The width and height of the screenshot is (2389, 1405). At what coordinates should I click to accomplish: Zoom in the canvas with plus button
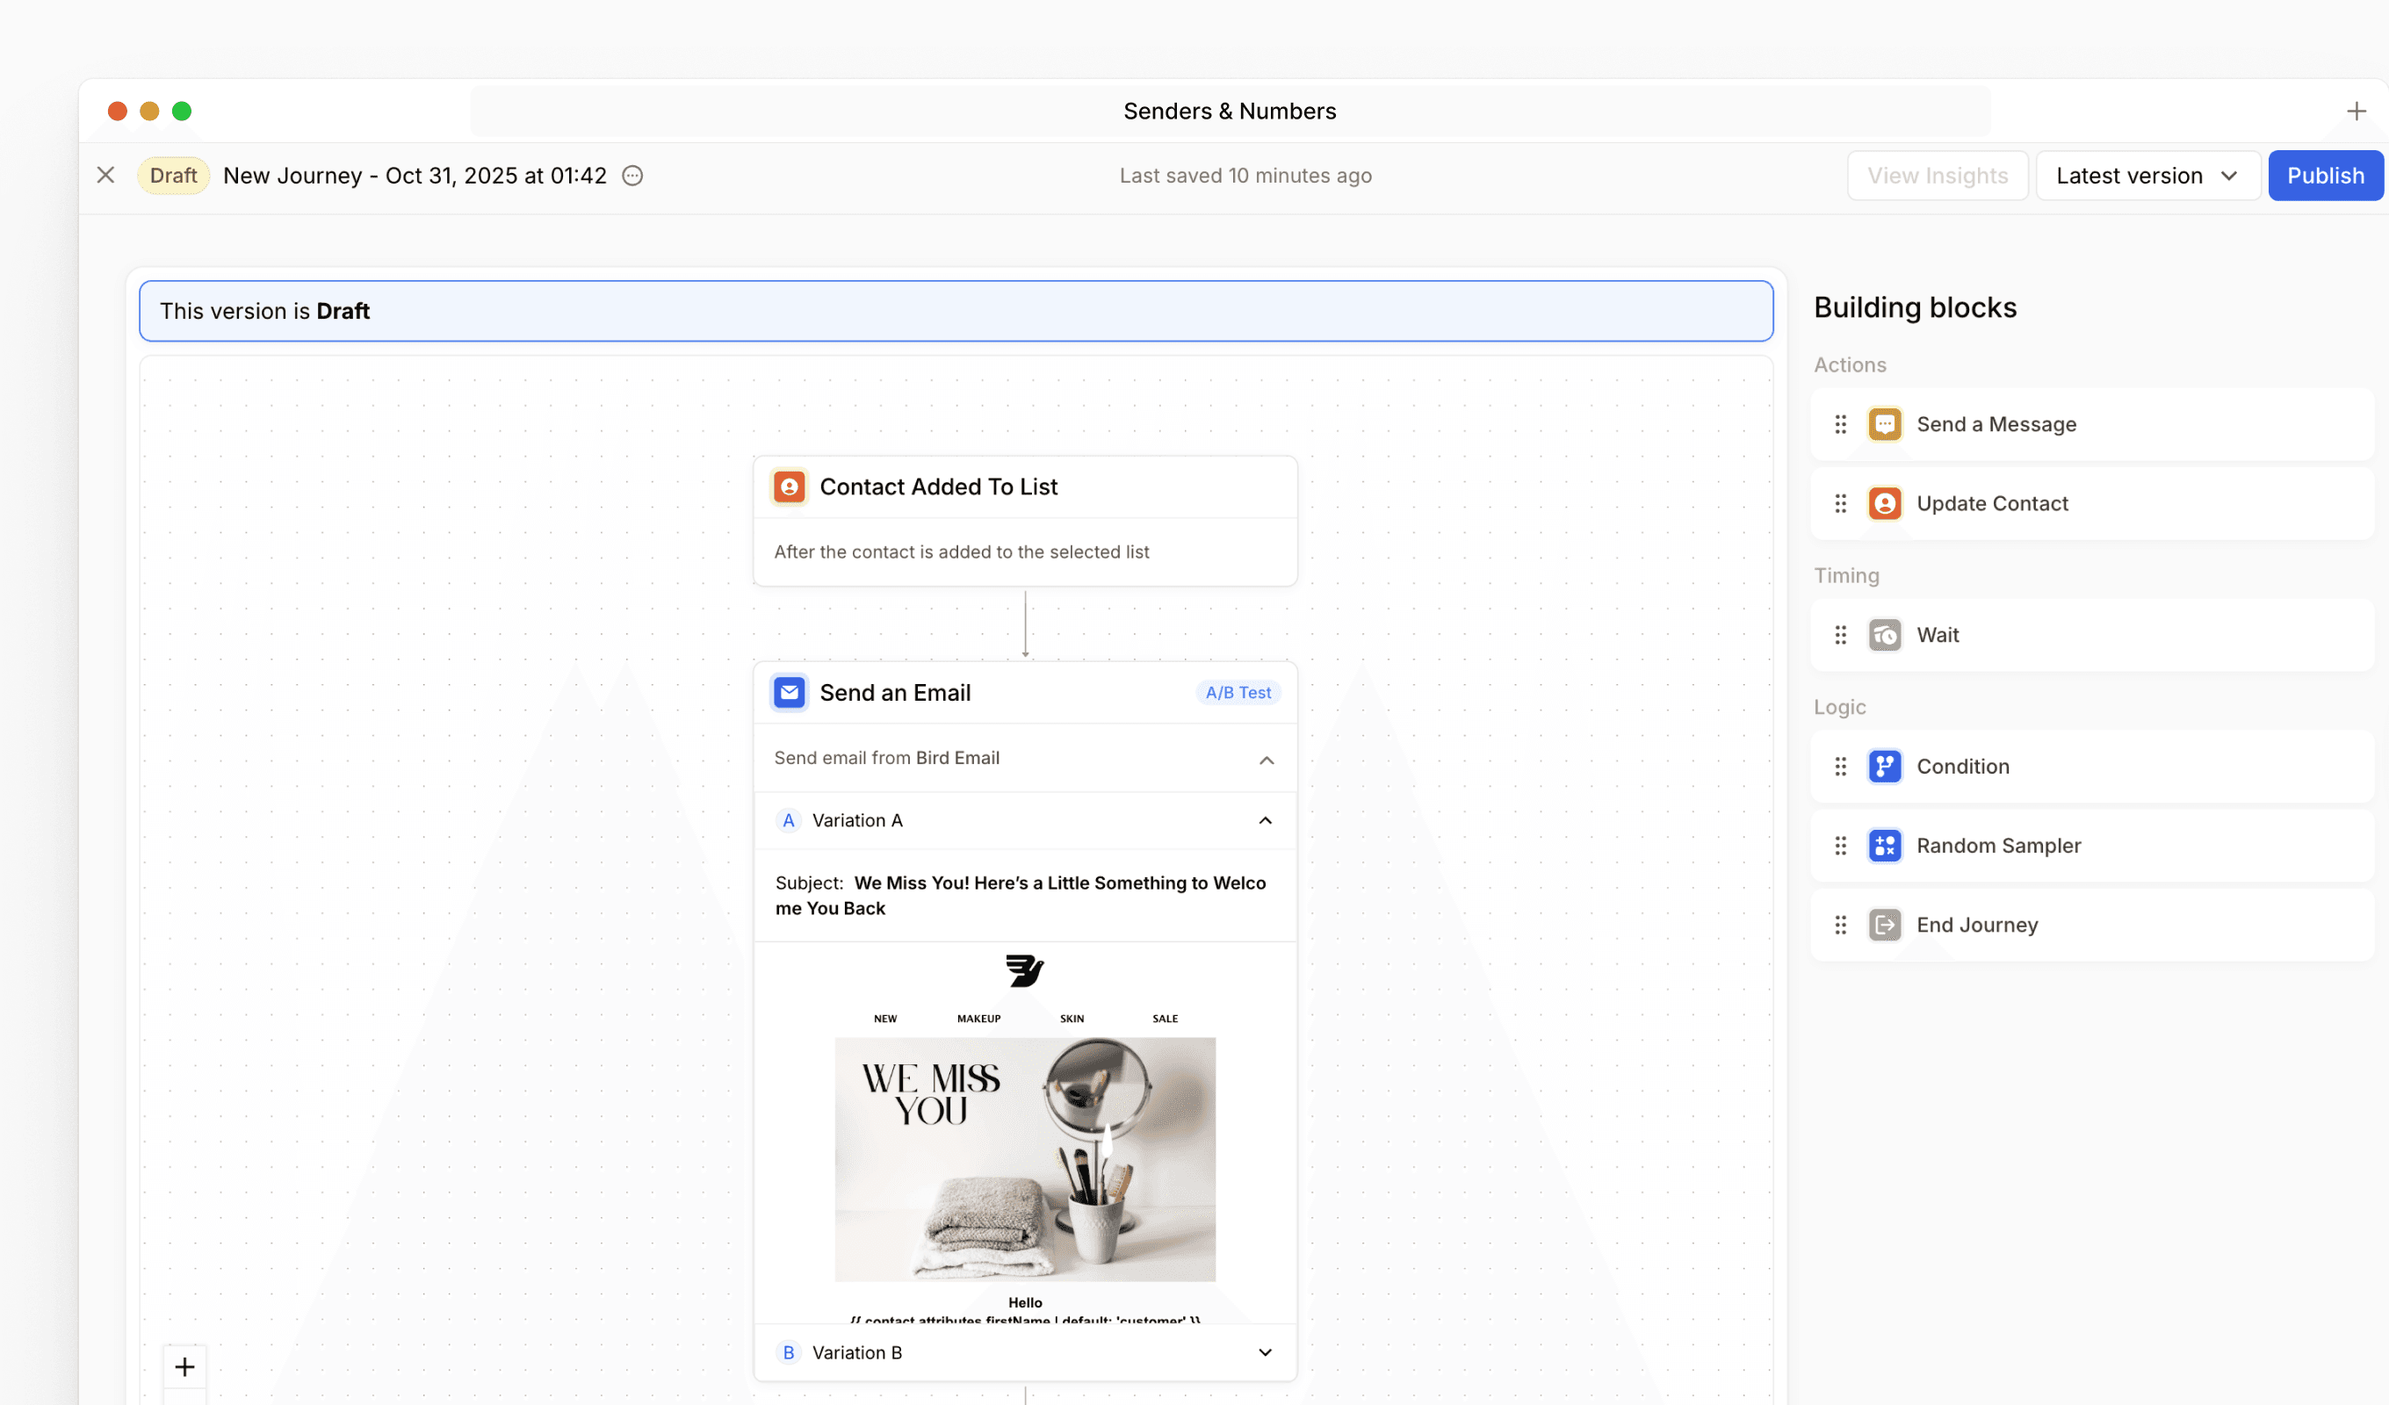tap(184, 1366)
